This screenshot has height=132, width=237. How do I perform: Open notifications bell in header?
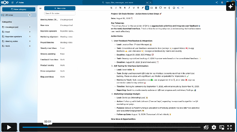pyautogui.click(x=222, y=3)
